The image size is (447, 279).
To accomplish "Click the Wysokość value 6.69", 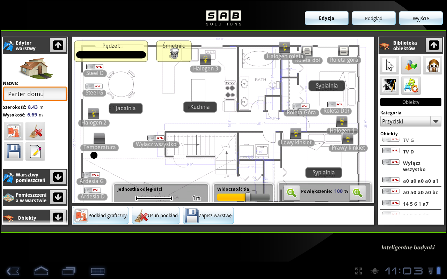I will 32,115.
